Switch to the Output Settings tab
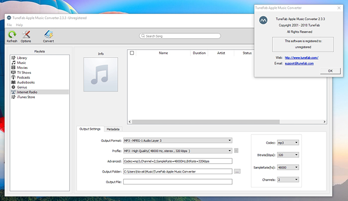Viewport: 348px width, 201px height. [90, 129]
